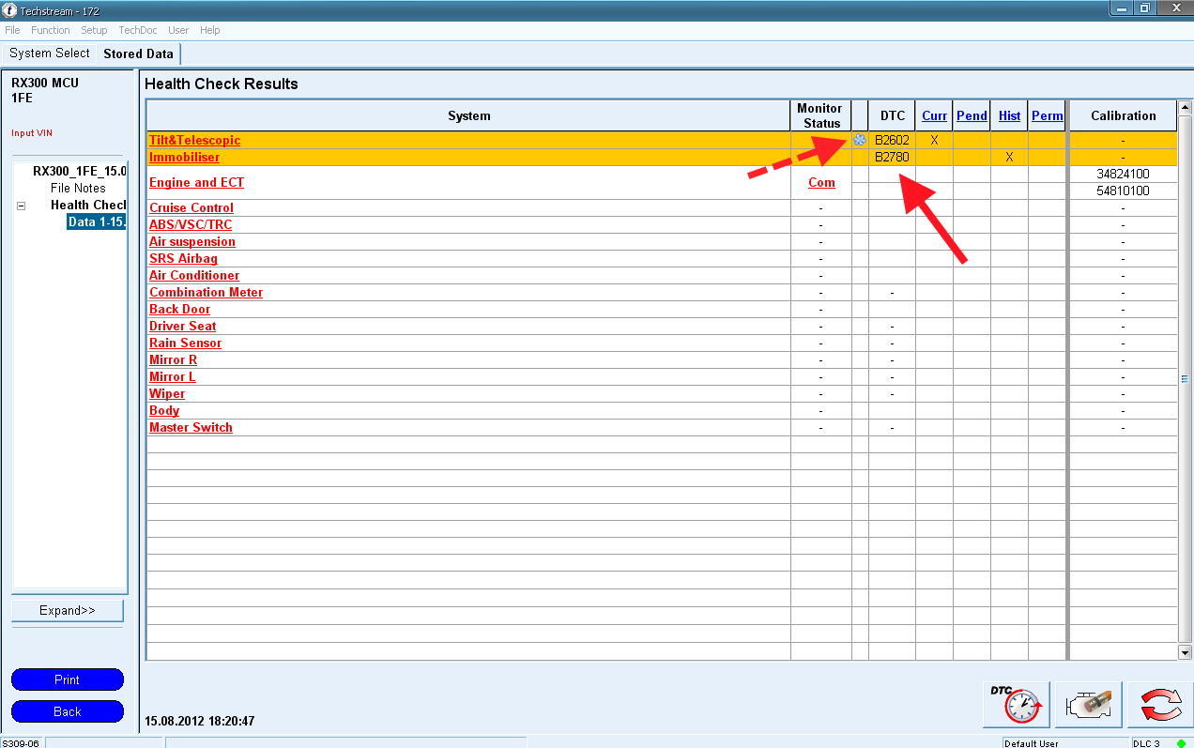The image size is (1194, 748).
Task: Click the Back button
Action: tap(68, 711)
